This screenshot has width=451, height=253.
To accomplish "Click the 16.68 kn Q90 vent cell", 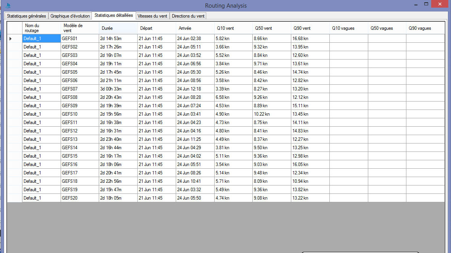I will pyautogui.click(x=310, y=39).
